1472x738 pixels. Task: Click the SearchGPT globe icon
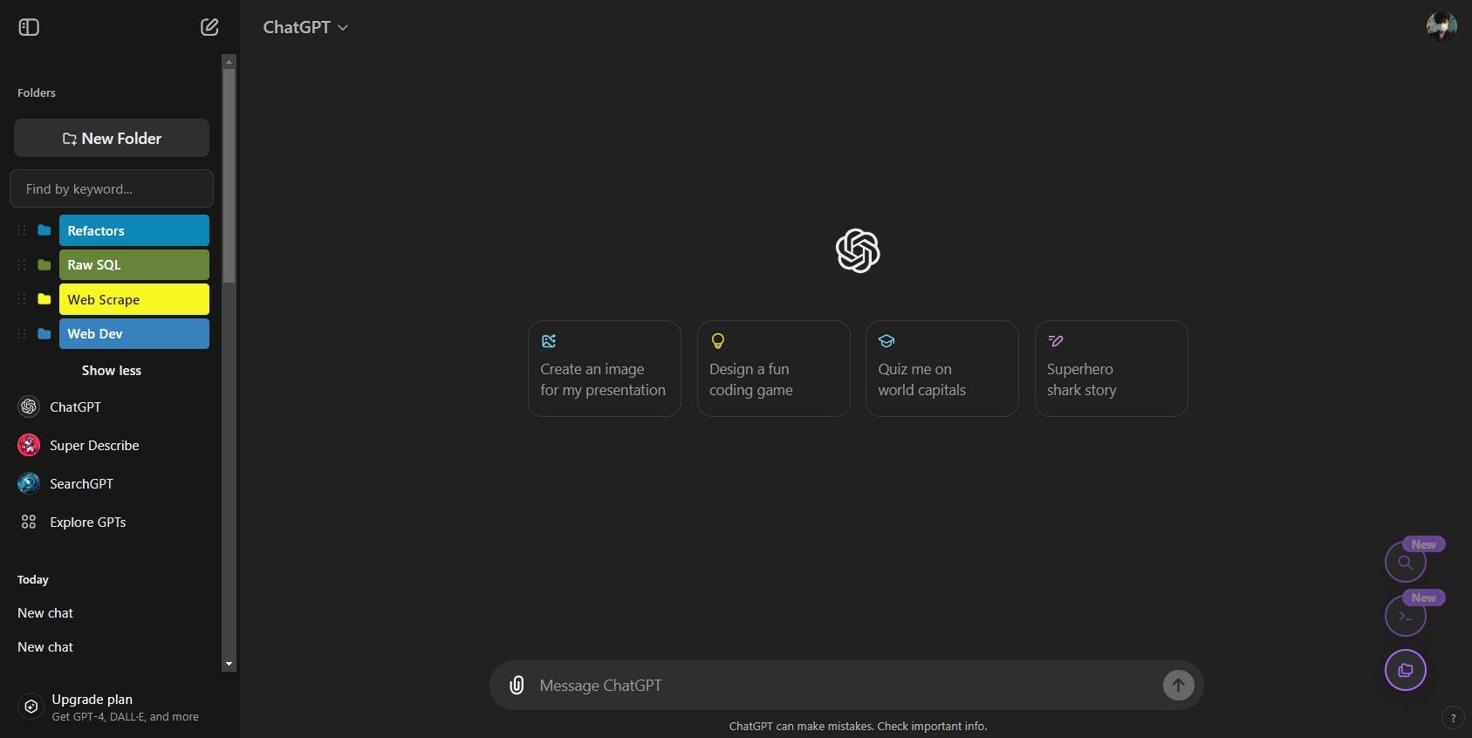(29, 483)
